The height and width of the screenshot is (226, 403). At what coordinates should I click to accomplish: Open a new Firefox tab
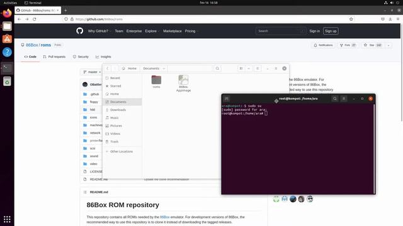(65, 10)
